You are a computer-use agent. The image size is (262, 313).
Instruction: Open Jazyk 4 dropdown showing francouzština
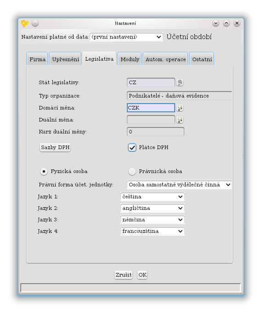coord(153,231)
